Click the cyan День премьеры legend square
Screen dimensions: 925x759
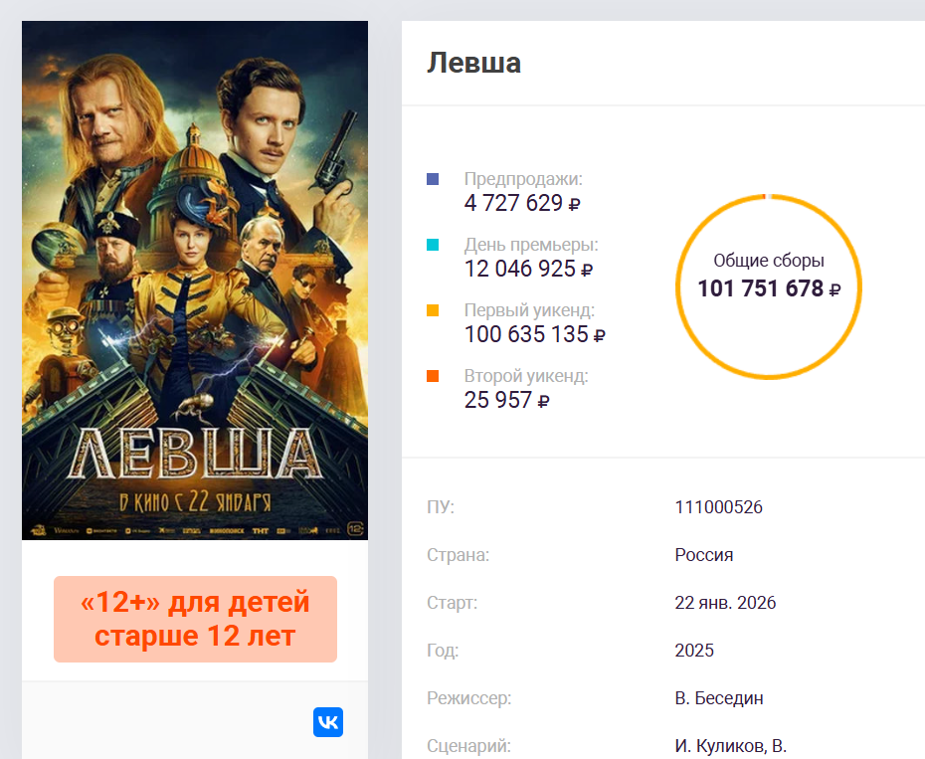coord(433,245)
